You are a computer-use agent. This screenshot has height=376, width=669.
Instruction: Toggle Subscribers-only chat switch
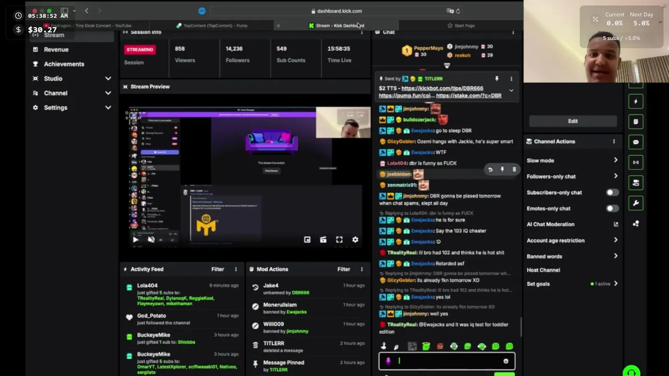612,193
